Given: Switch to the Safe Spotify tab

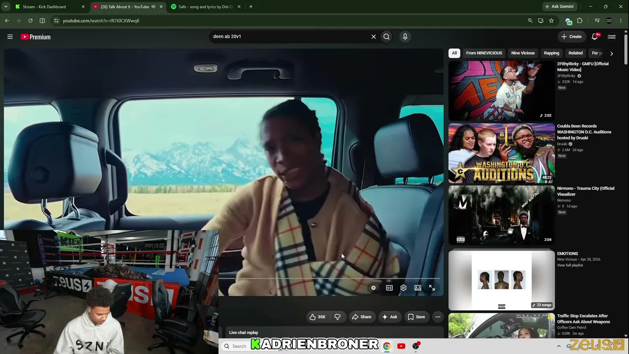Looking at the screenshot, I should click(x=205, y=7).
